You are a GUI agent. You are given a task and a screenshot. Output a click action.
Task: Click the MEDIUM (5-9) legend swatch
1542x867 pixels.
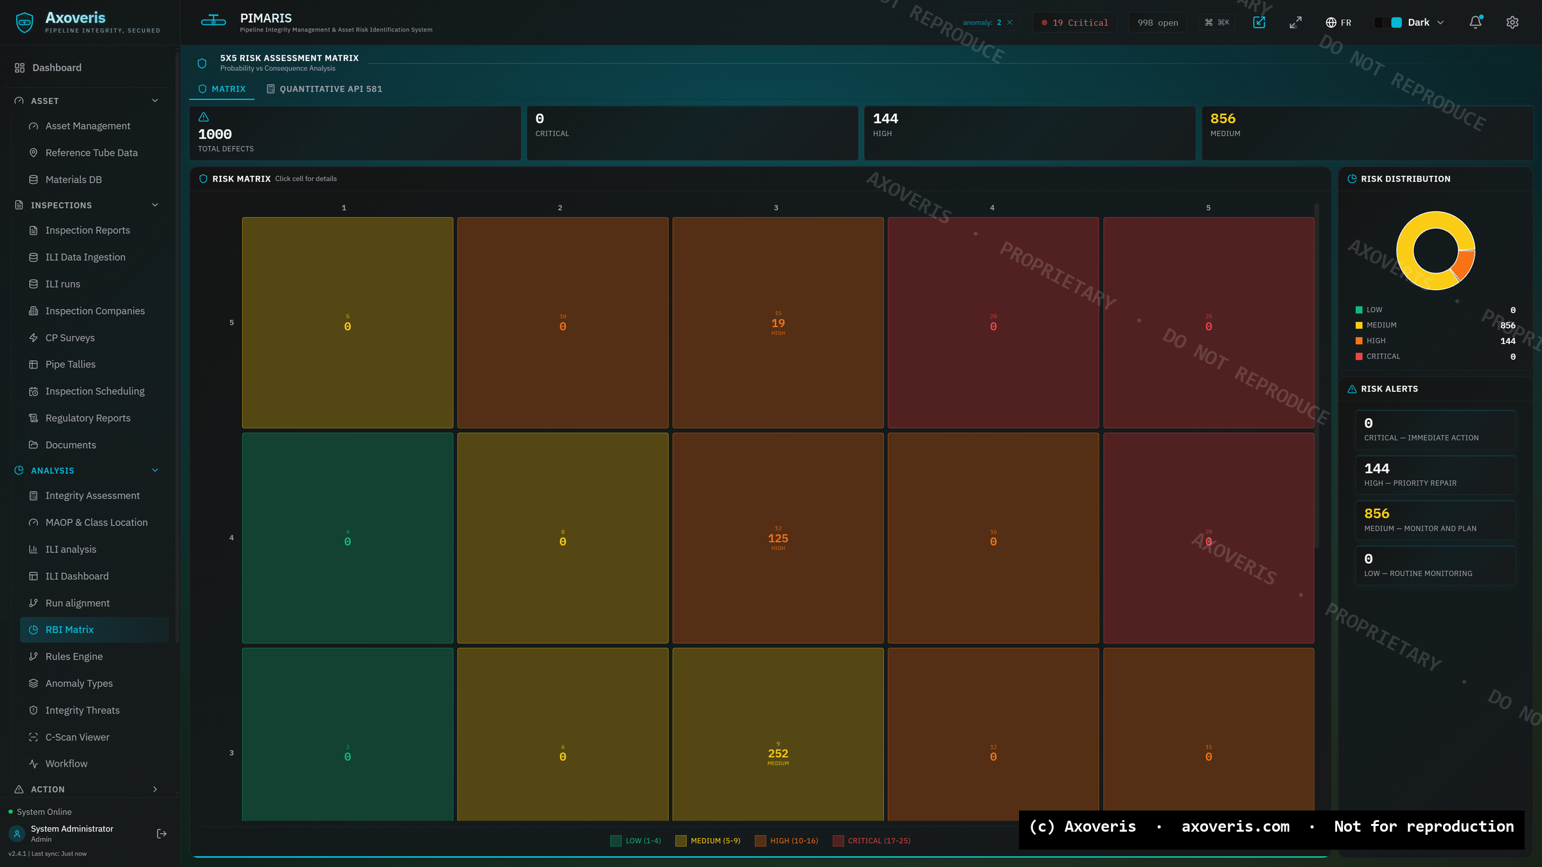pyautogui.click(x=681, y=841)
